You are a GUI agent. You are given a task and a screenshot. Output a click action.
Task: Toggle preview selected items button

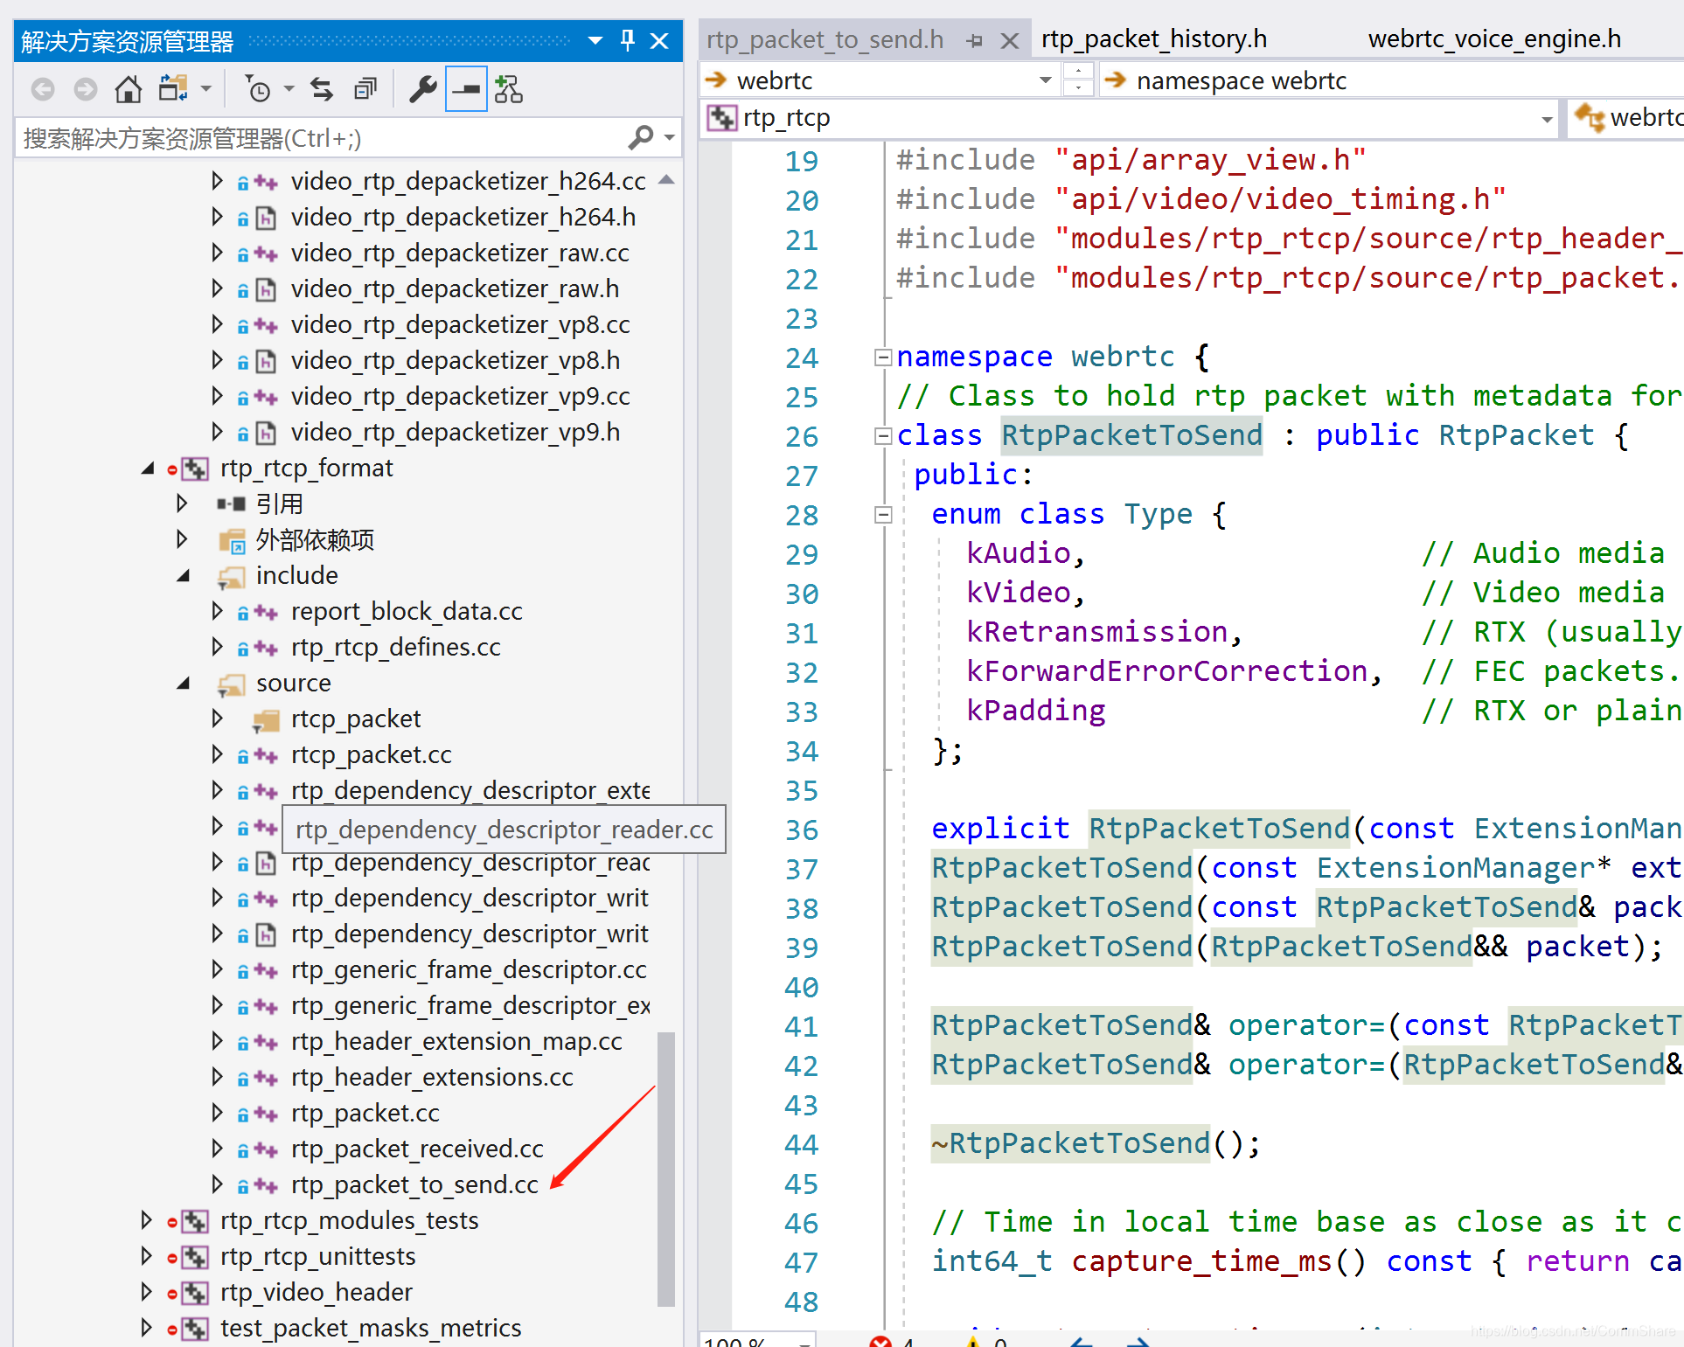click(x=466, y=89)
